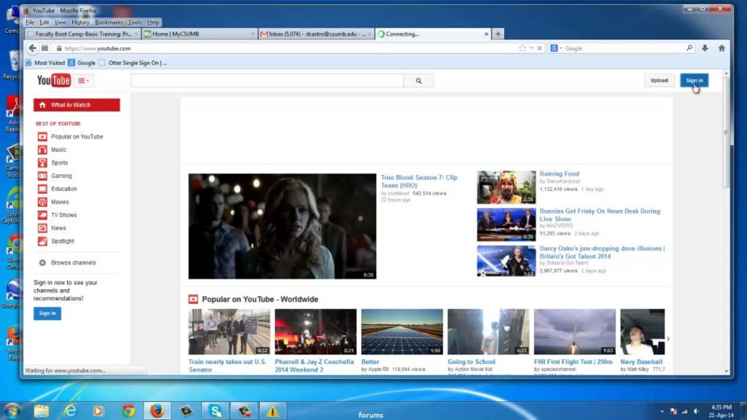Open the File menu
The image size is (747, 420).
[x=30, y=23]
